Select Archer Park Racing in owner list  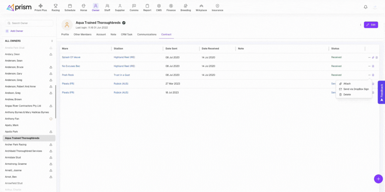16,145
